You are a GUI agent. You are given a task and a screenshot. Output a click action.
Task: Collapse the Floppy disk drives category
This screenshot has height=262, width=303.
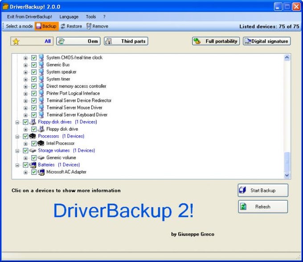click(17, 122)
